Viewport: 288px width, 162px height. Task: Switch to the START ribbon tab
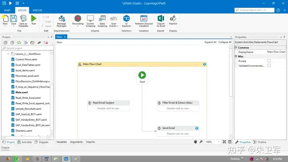coord(7,10)
